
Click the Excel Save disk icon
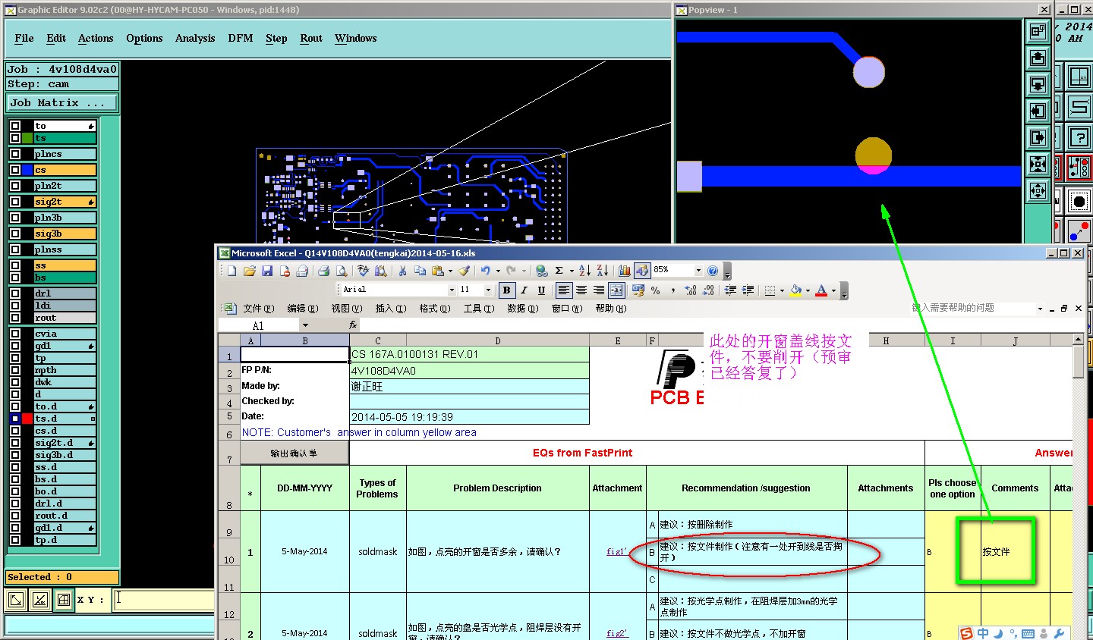coord(267,271)
